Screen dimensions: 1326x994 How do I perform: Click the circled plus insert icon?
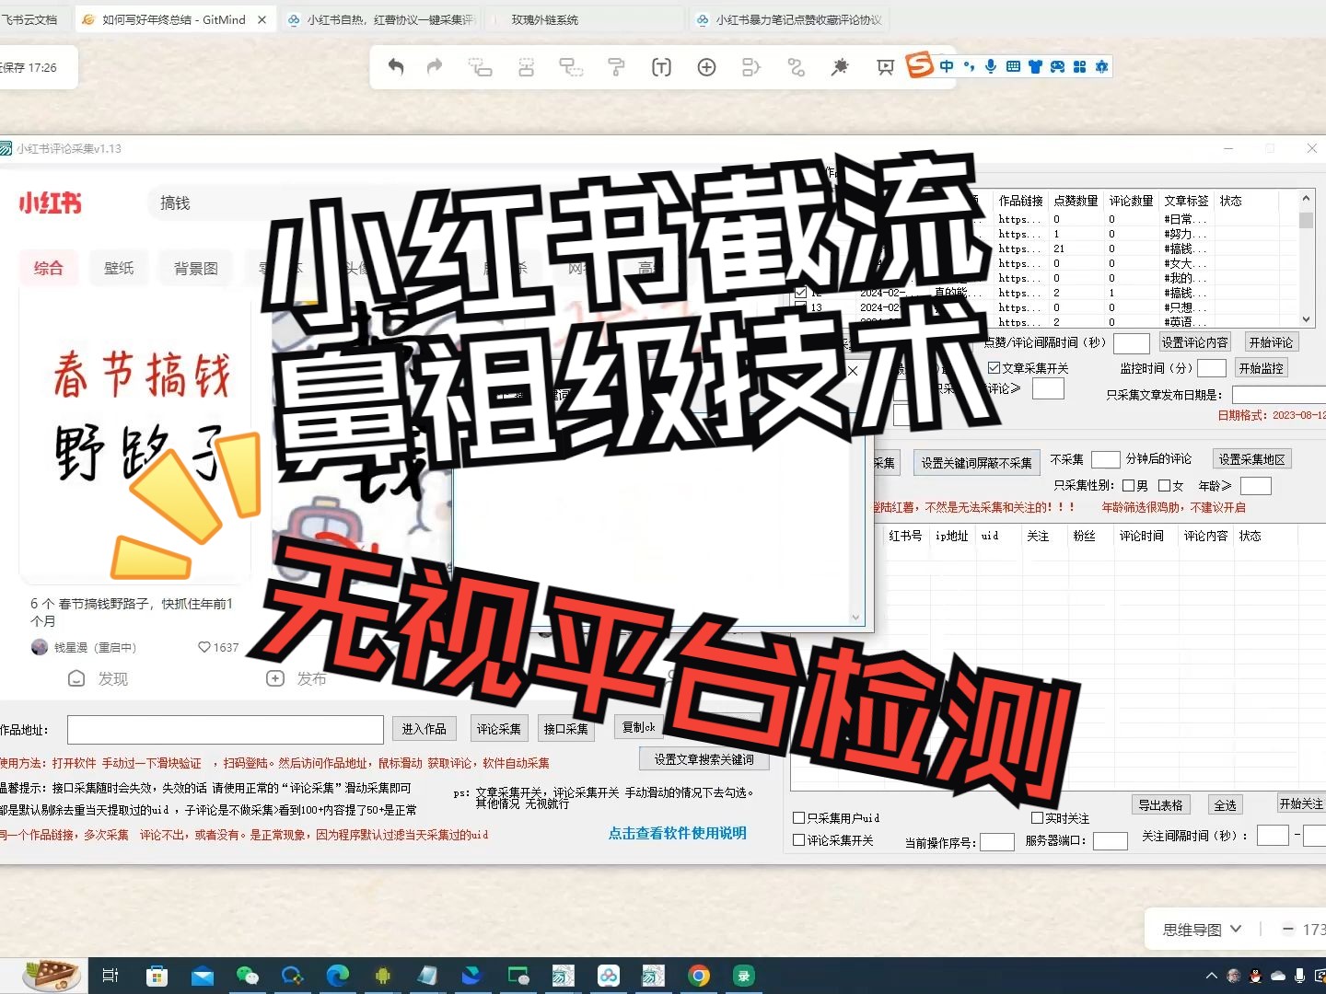pos(706,66)
